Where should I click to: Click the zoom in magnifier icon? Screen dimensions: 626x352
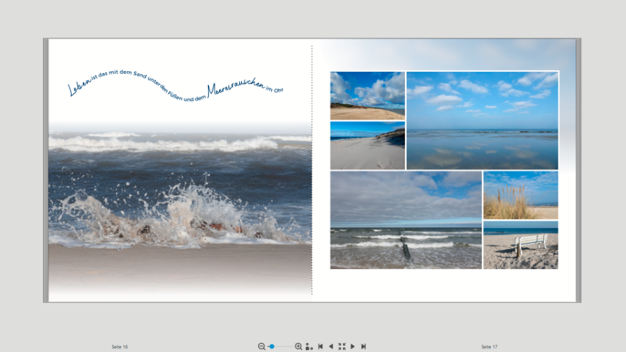pos(298,346)
